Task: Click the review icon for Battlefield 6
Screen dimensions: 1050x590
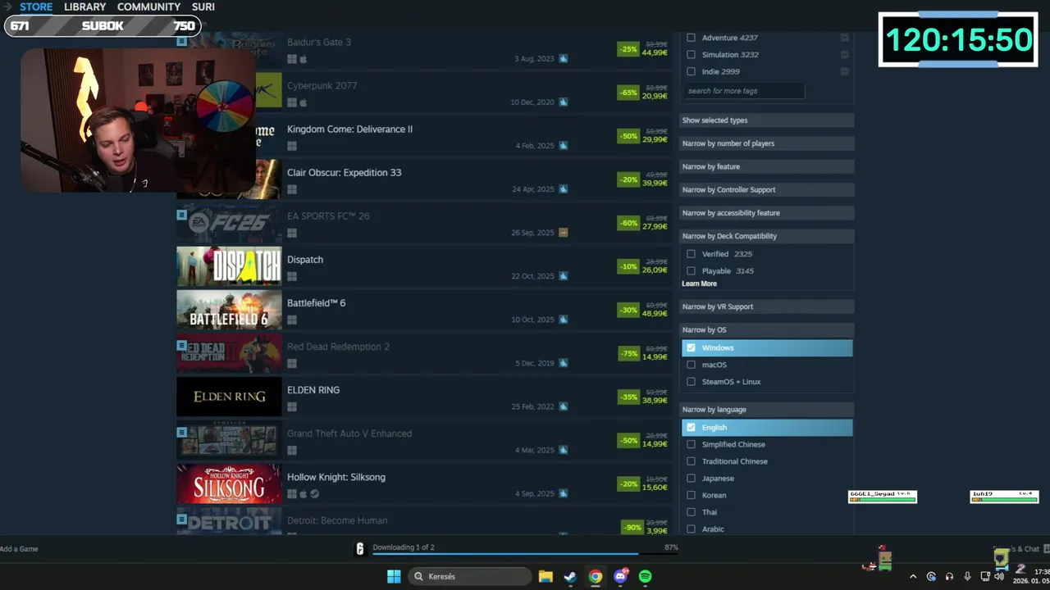Action: tap(563, 320)
